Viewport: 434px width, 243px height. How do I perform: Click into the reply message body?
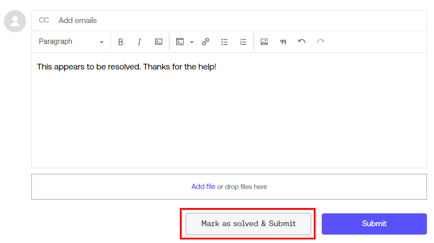click(229, 110)
